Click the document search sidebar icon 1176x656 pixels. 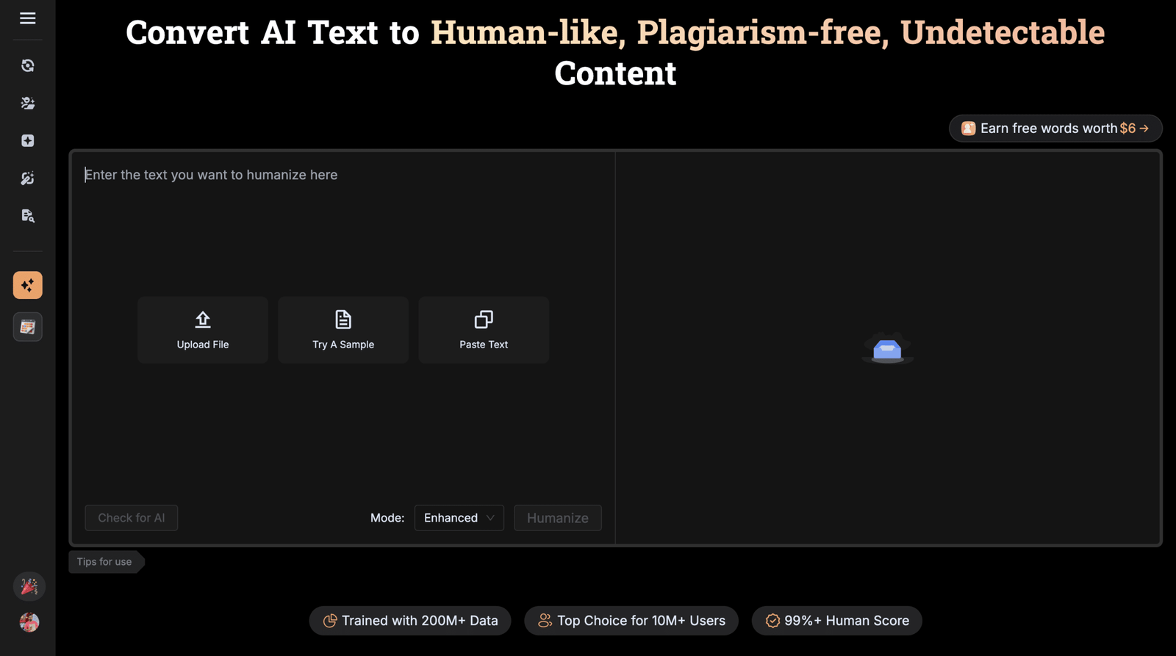(28, 216)
